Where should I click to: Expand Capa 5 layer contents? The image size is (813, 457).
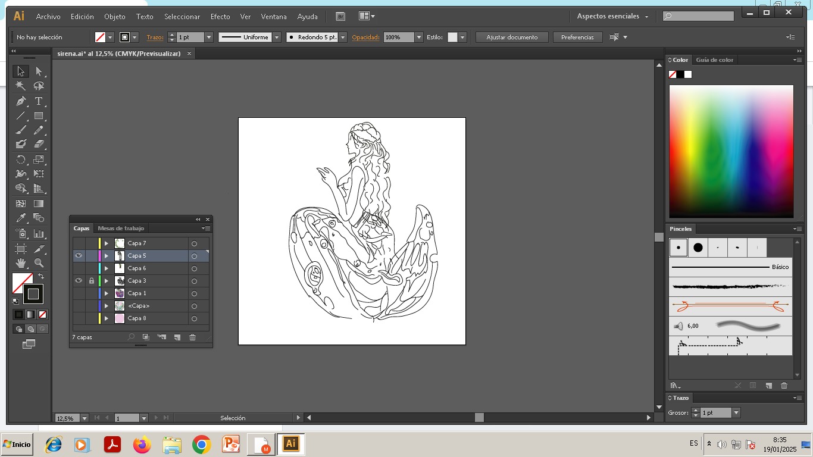(107, 256)
